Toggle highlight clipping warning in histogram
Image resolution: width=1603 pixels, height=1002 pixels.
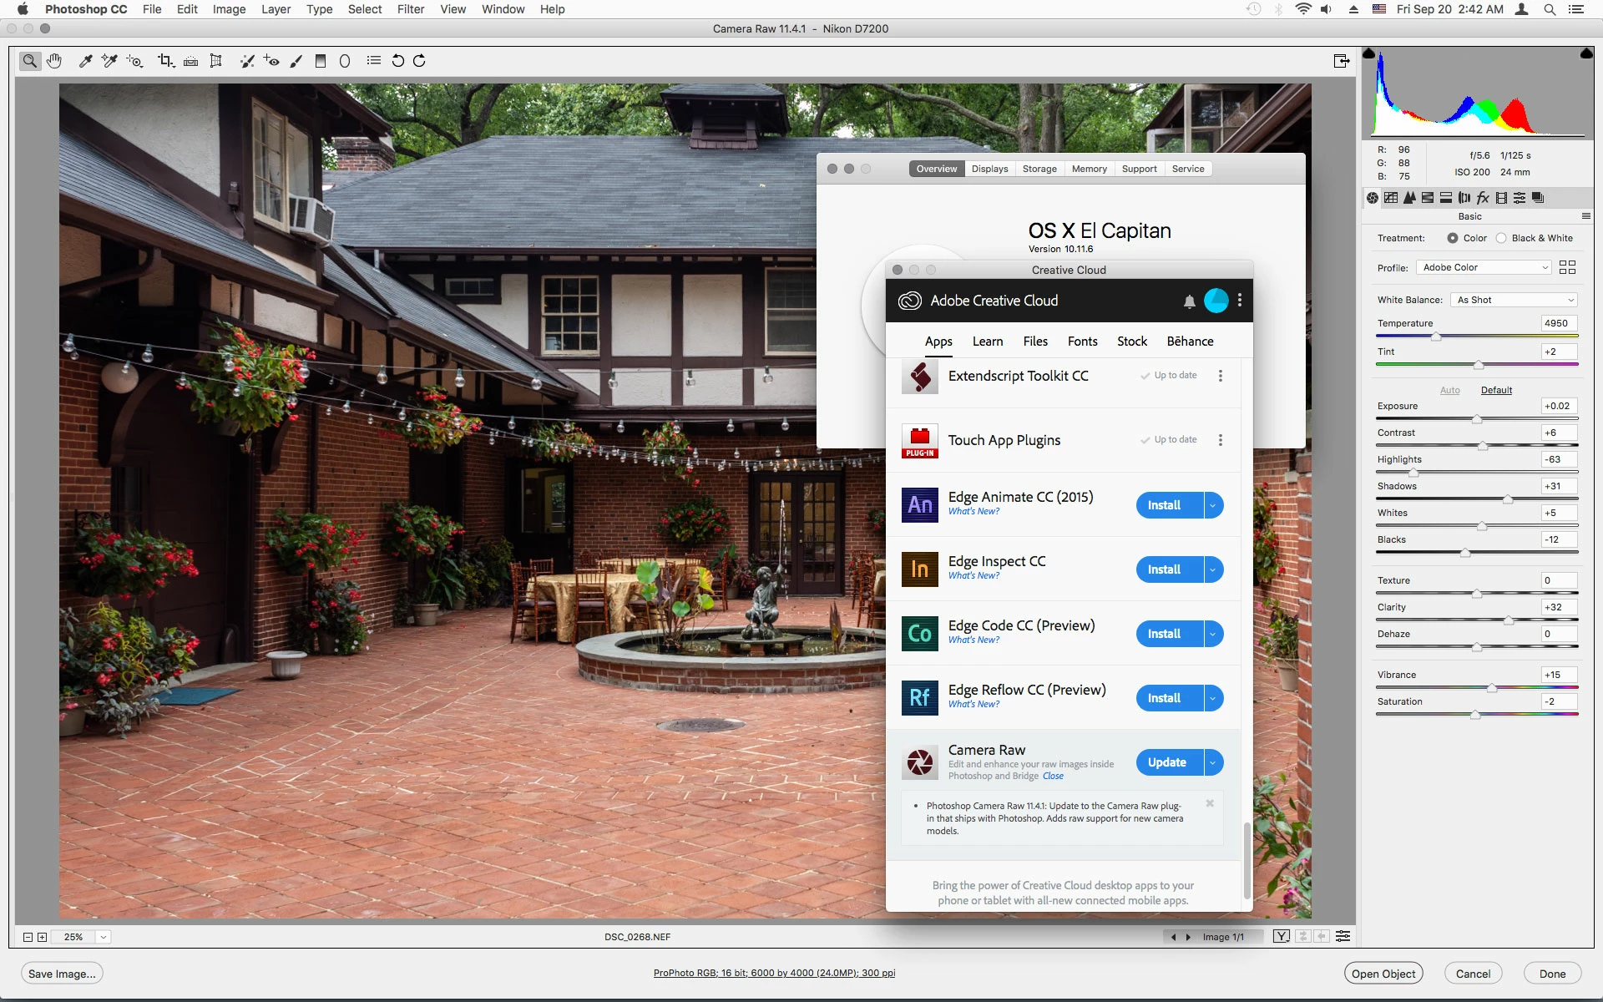tap(1585, 53)
